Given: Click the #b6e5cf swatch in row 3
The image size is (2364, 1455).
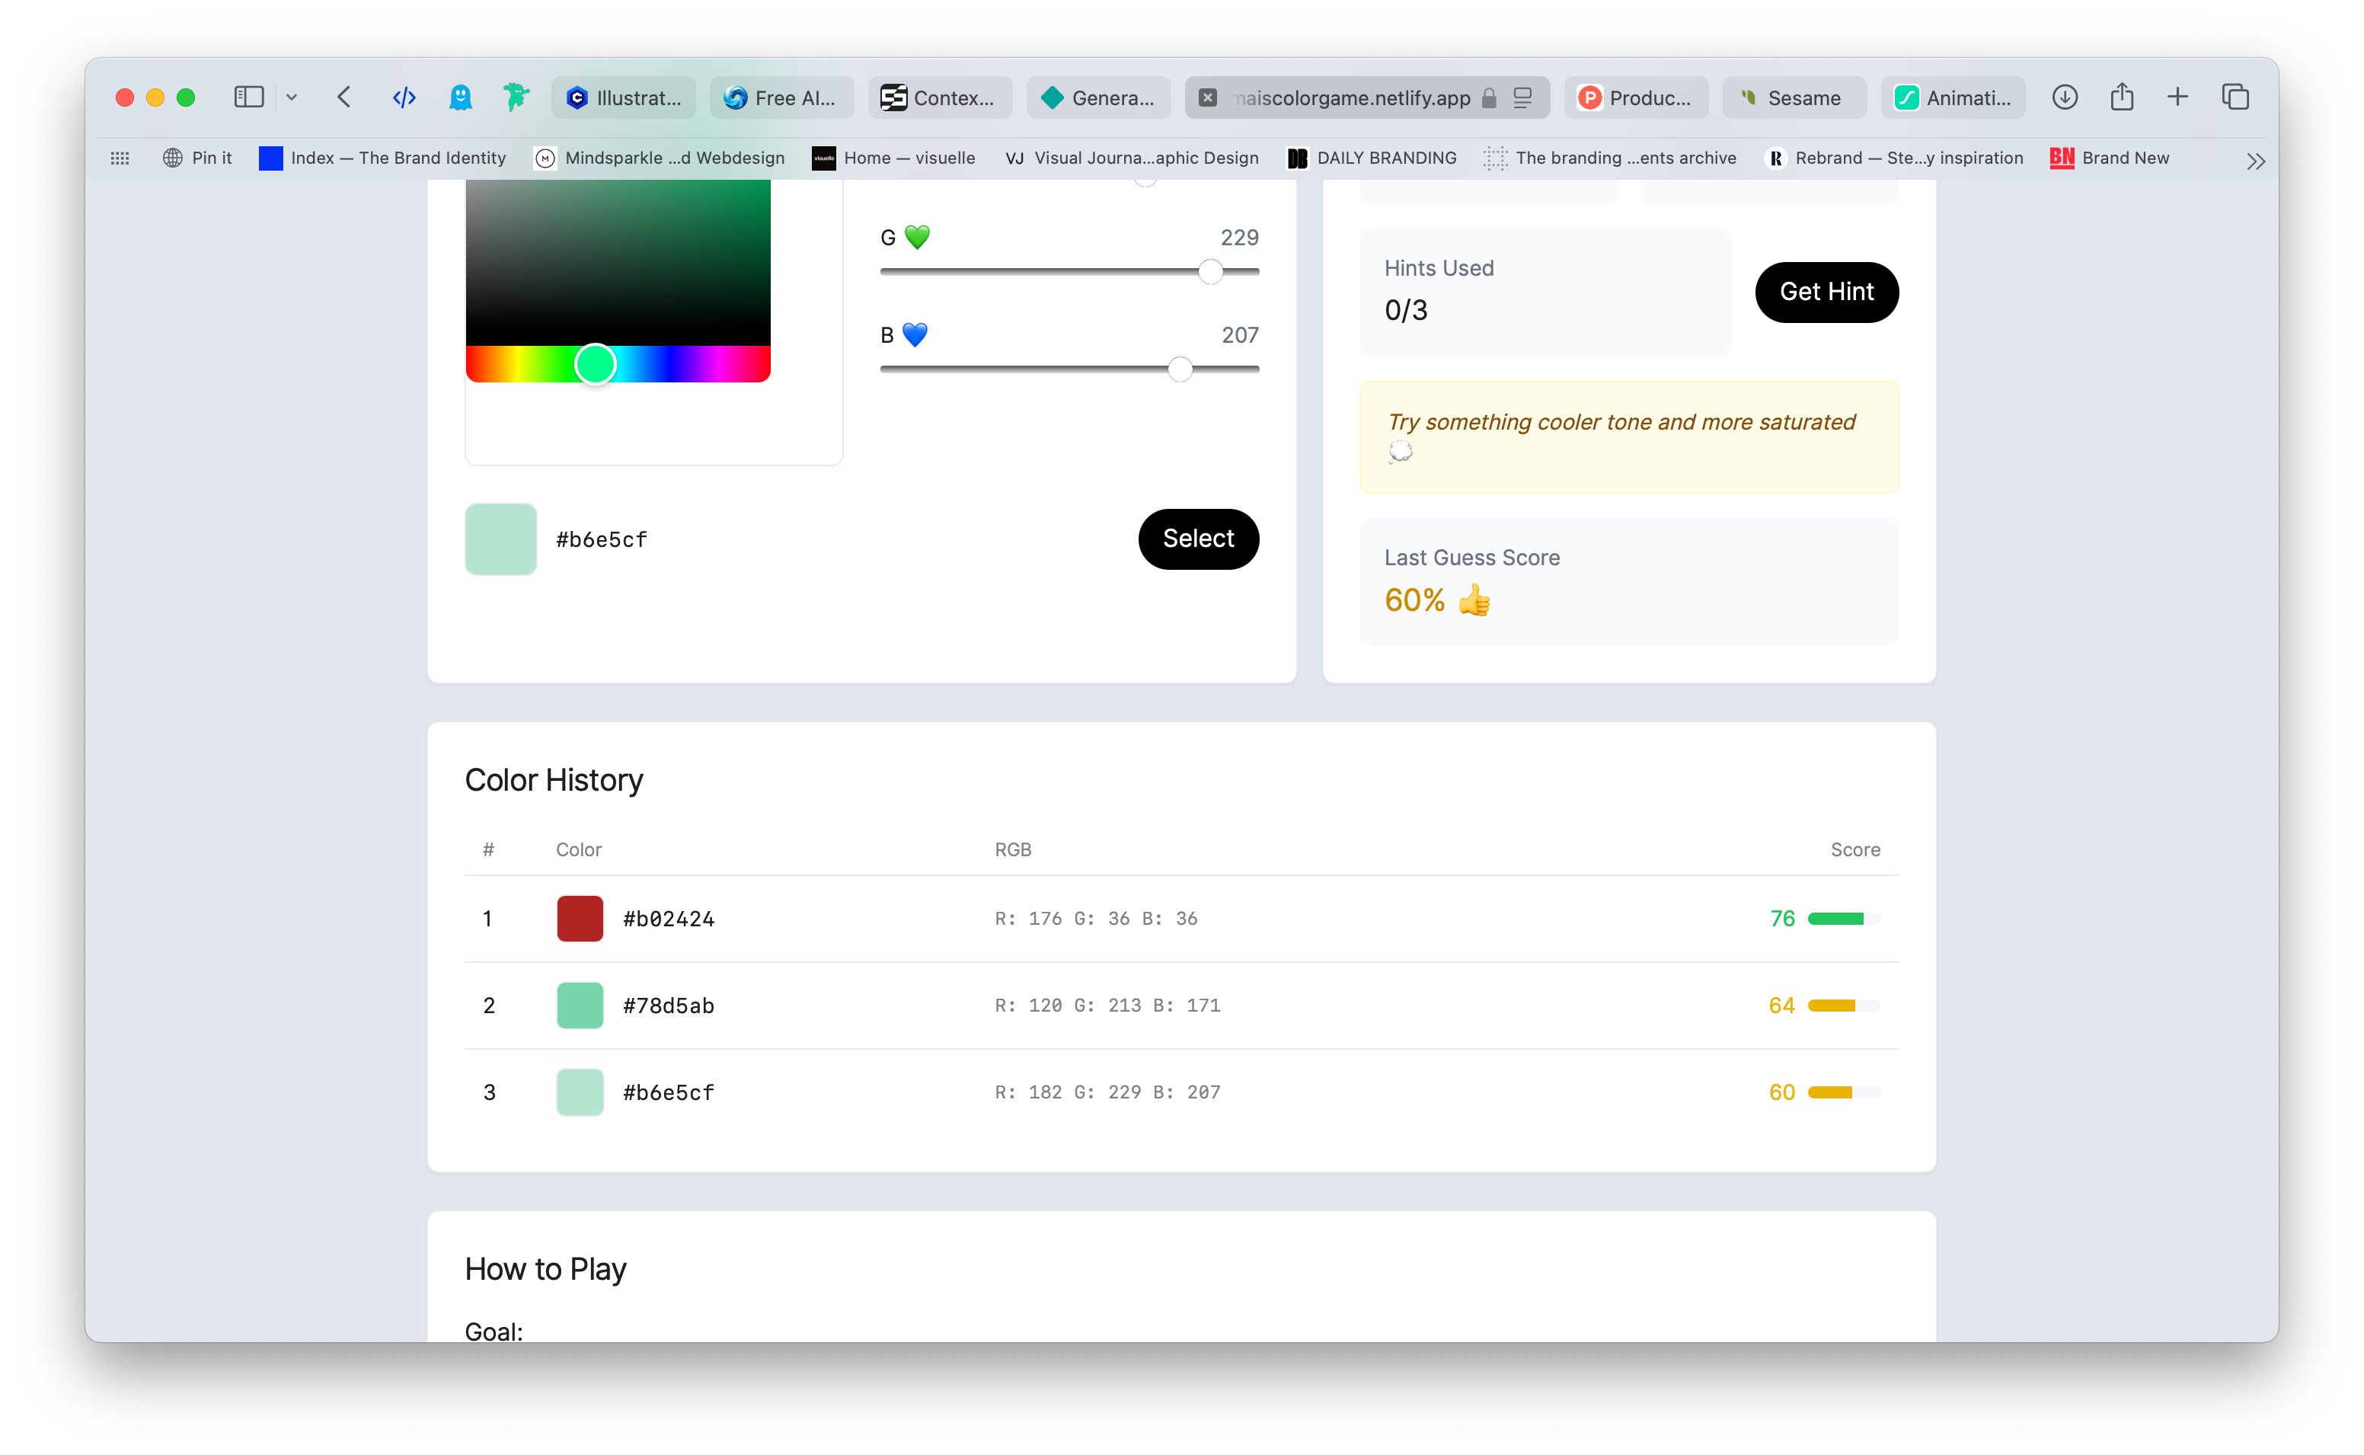Looking at the screenshot, I should click(580, 1091).
